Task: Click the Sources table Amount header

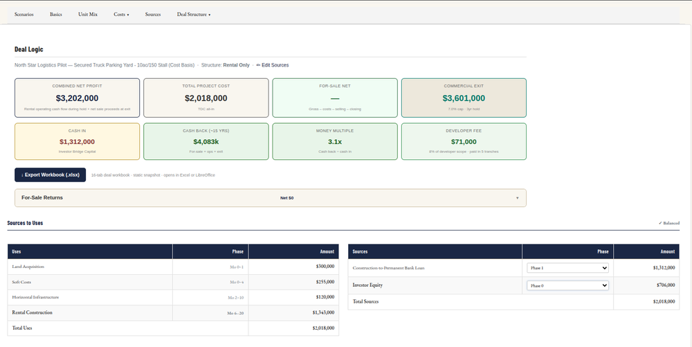Action: pyautogui.click(x=646, y=251)
